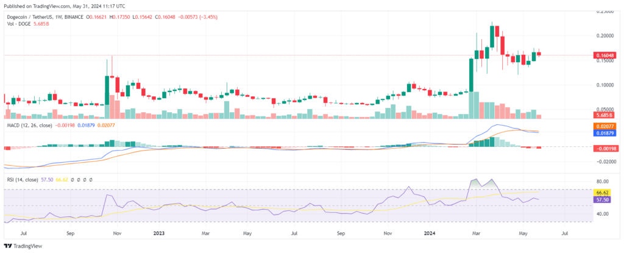Click the blue 0.01879 MACD tag on axis

604,133
